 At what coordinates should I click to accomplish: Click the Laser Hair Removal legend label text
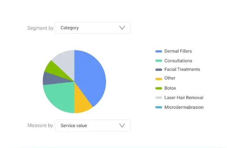click(184, 98)
